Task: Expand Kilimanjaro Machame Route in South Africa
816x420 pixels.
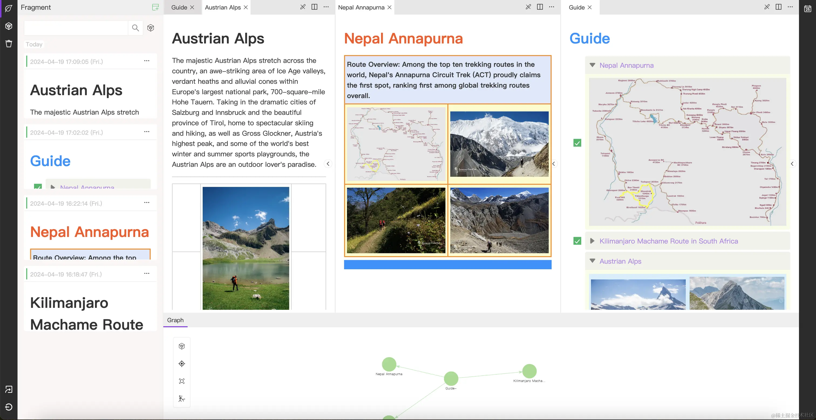Action: coord(592,241)
